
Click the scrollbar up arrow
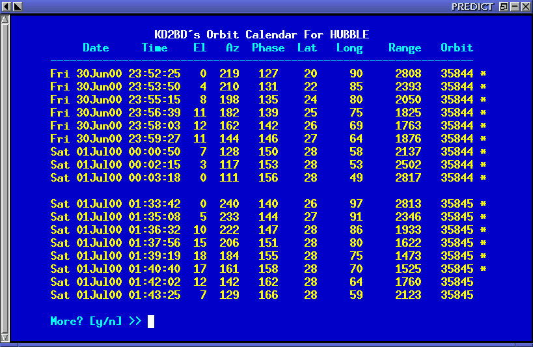pyautogui.click(x=5, y=20)
